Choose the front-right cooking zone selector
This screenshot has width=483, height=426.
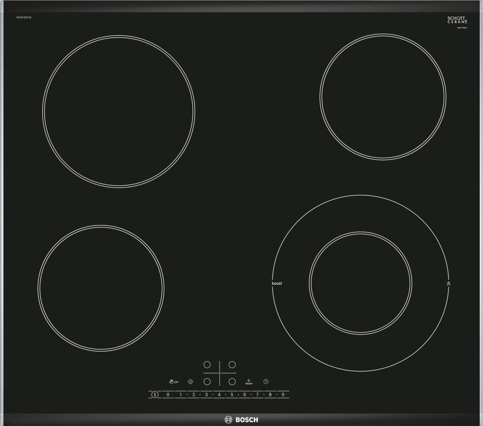tap(232, 382)
